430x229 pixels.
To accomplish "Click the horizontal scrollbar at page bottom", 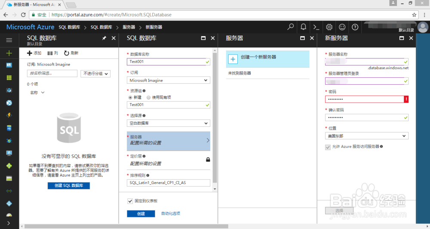I will click(x=126, y=226).
